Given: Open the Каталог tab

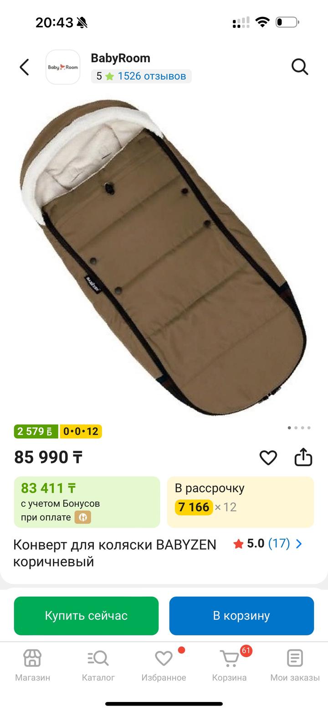Looking at the screenshot, I should (98, 665).
